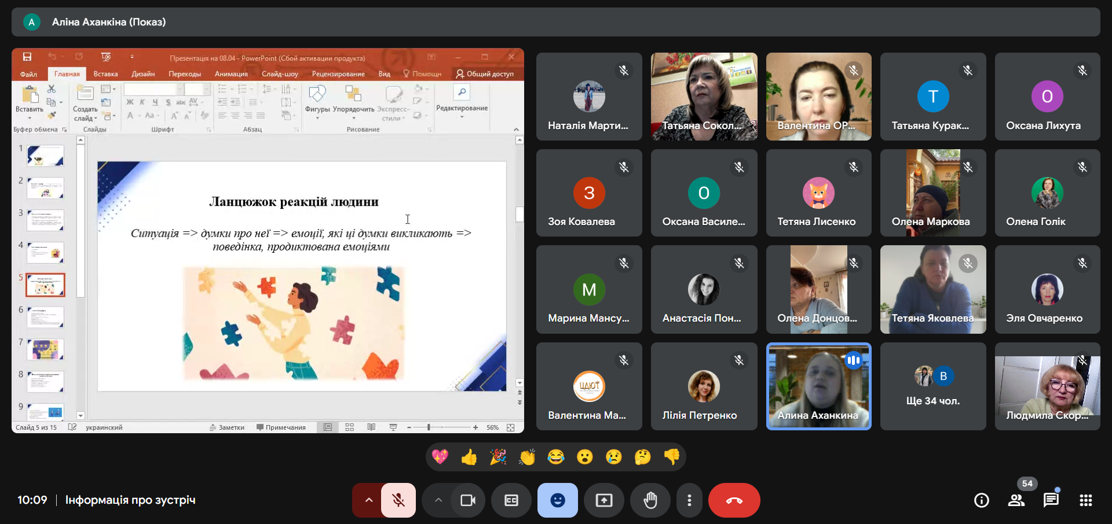Open the activities grid icon
The height and width of the screenshot is (524, 1112).
click(1085, 500)
